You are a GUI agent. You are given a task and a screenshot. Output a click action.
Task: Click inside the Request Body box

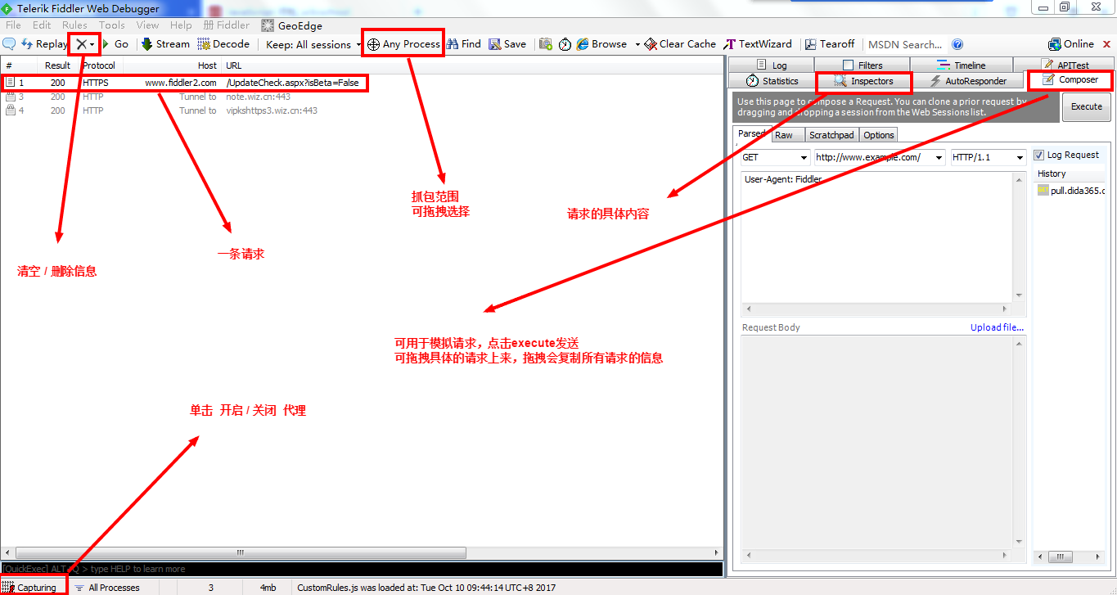click(877, 442)
